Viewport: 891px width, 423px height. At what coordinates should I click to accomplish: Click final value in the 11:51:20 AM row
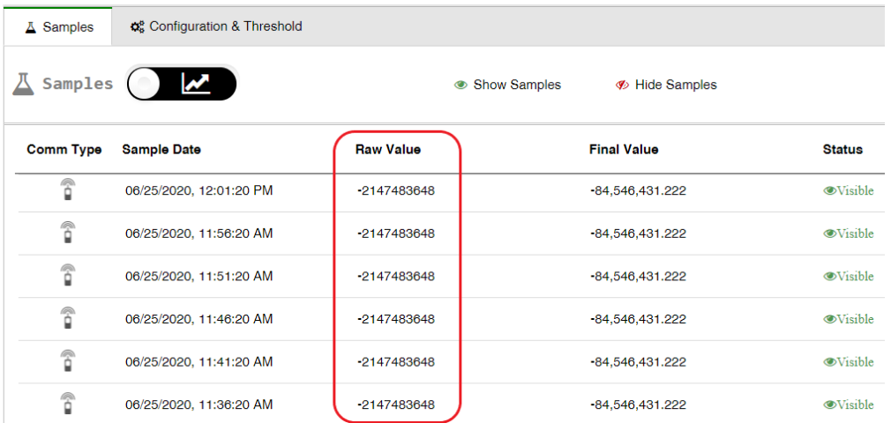pos(638,276)
